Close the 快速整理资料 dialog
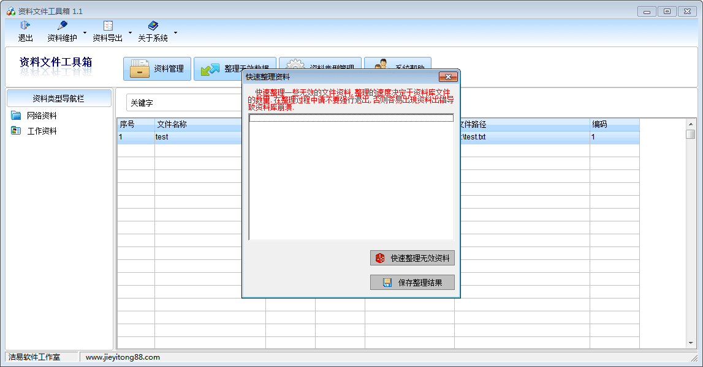The height and width of the screenshot is (367, 703). (448, 77)
